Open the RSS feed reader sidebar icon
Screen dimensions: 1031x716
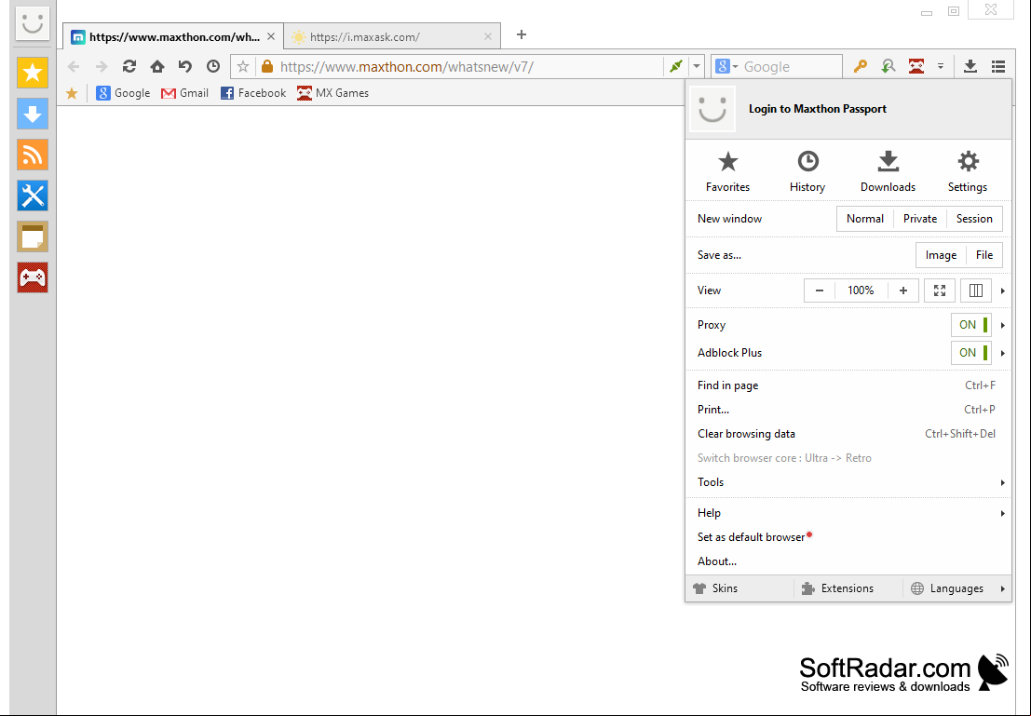coord(33,155)
